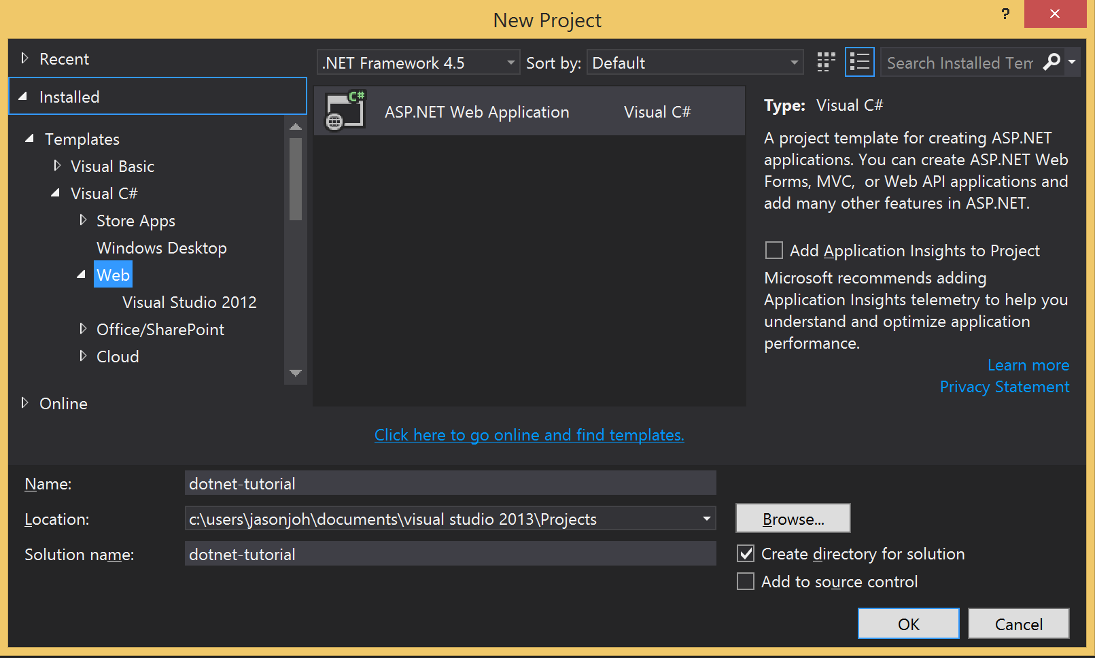Click the go online and find templates link
The image size is (1095, 658).
point(529,434)
